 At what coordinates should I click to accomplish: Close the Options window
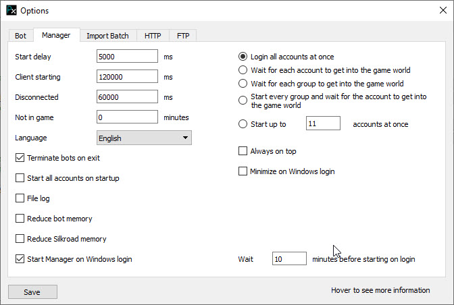[438, 11]
